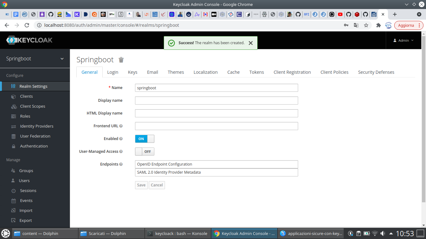426x239 pixels.
Task: Turn on the User-Managed Access switch
Action: (145, 152)
